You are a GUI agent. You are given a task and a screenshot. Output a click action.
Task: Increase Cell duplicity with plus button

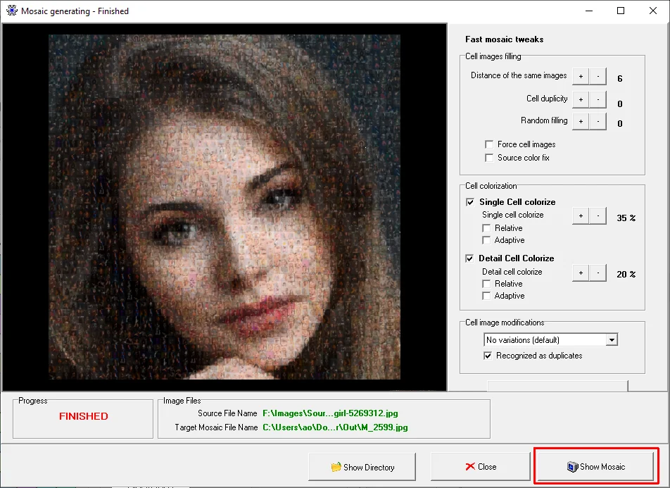point(581,99)
